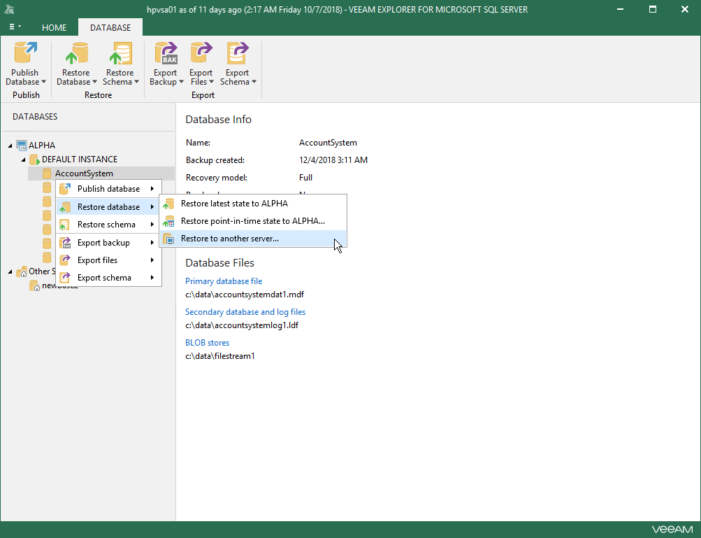701x538 pixels.
Task: Expand the Export schema submenu arrow
Action: (x=152, y=278)
